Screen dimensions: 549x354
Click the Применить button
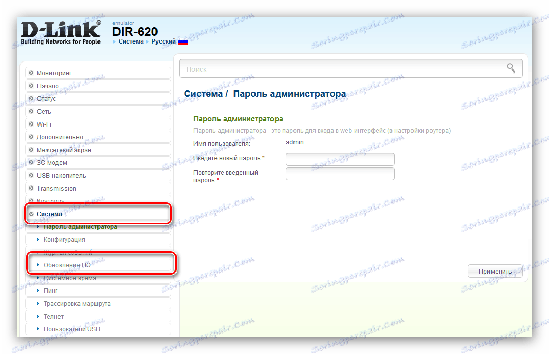click(495, 271)
